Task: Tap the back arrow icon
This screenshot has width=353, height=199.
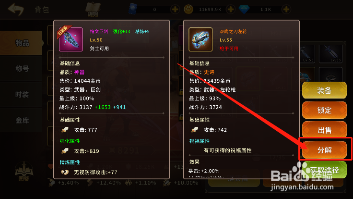Action: [x=16, y=10]
